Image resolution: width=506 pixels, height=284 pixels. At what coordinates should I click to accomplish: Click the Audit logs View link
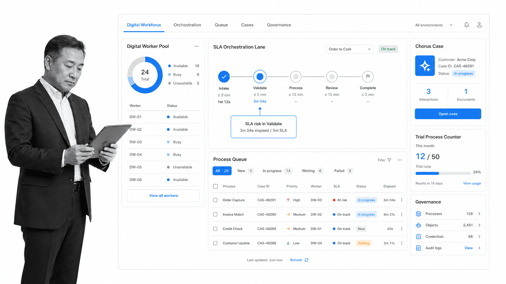(x=468, y=248)
